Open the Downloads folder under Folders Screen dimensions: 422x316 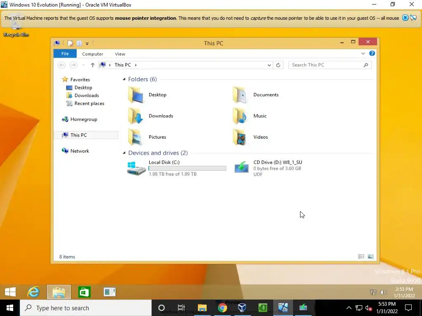pos(150,116)
